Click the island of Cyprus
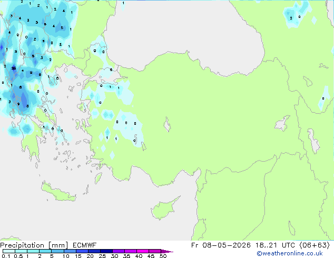The image size is (334, 258). (x=164, y=209)
